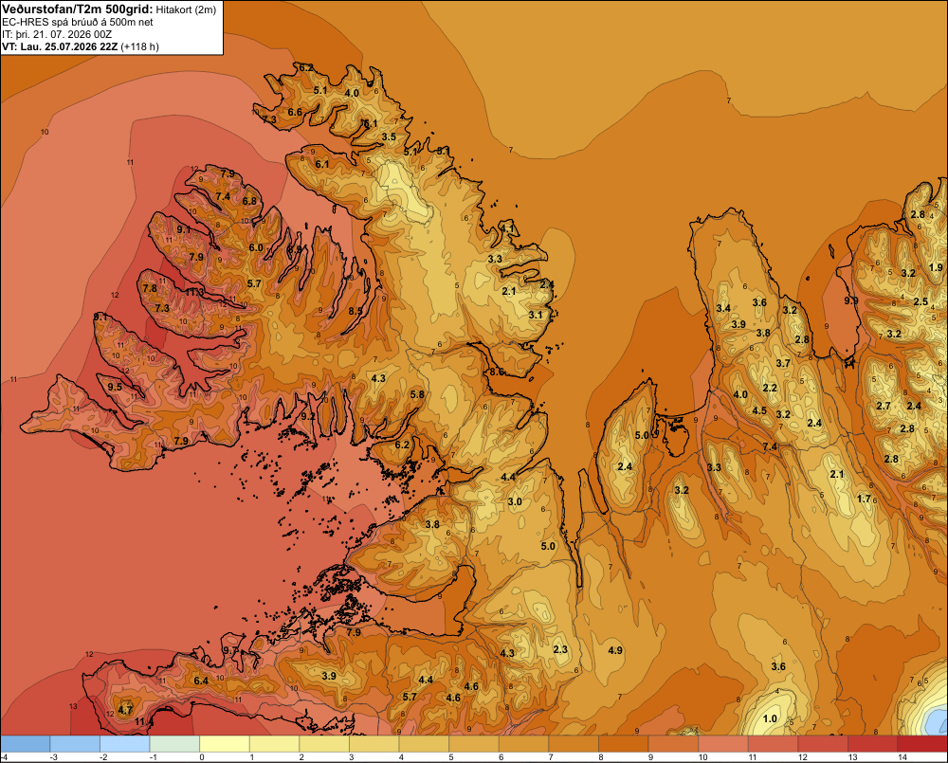The image size is (948, 763).
Task: Pick the pale green swatch between -1 and 0
Action: (x=174, y=744)
